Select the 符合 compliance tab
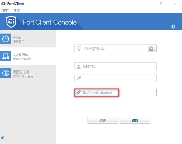Viewport: 182px width, 144px height. pos(28,39)
